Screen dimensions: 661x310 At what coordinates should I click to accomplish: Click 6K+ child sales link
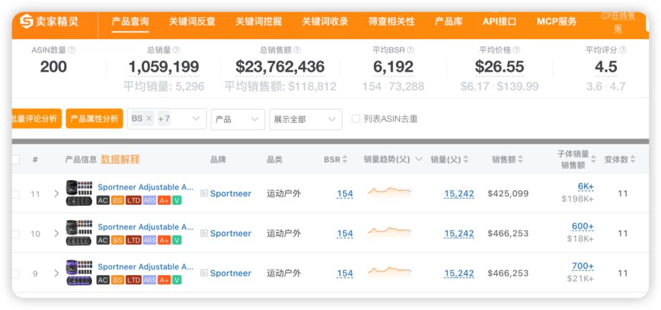point(586,186)
